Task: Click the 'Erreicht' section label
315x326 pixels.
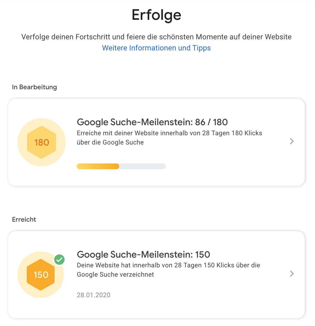Action: click(x=24, y=219)
